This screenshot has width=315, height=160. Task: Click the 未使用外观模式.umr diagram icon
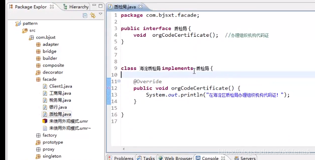pos(45,121)
